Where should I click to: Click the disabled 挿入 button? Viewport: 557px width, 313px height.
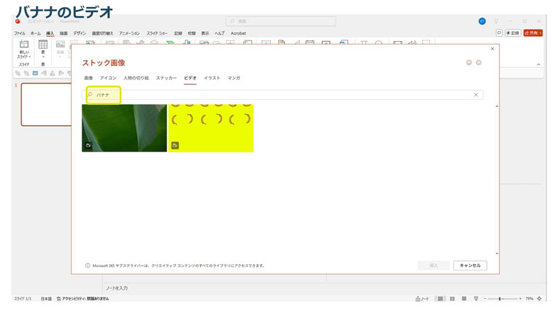(x=434, y=266)
